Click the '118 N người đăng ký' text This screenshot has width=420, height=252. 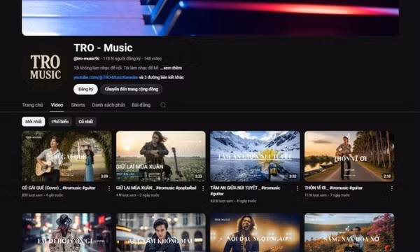click(x=122, y=59)
